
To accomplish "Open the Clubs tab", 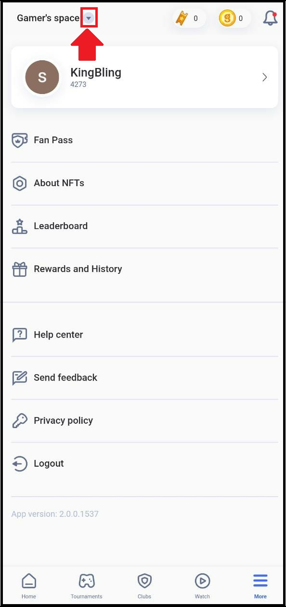I will pyautogui.click(x=144, y=586).
